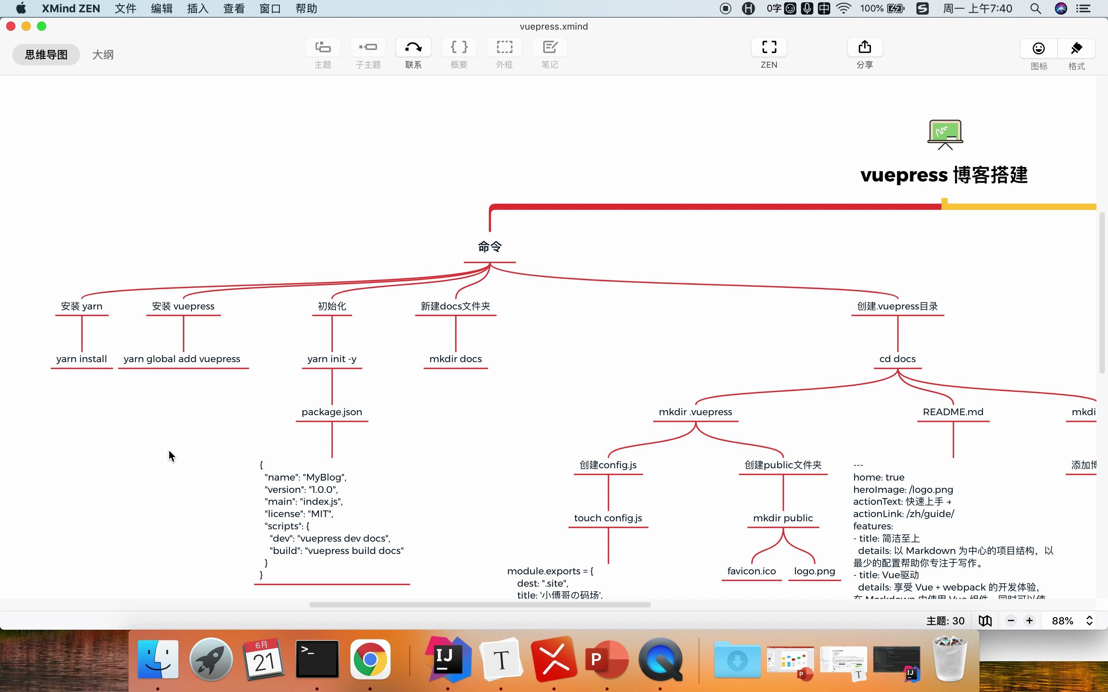Click the presentation board image on the map
This screenshot has width=1108, height=692.
(946, 135)
